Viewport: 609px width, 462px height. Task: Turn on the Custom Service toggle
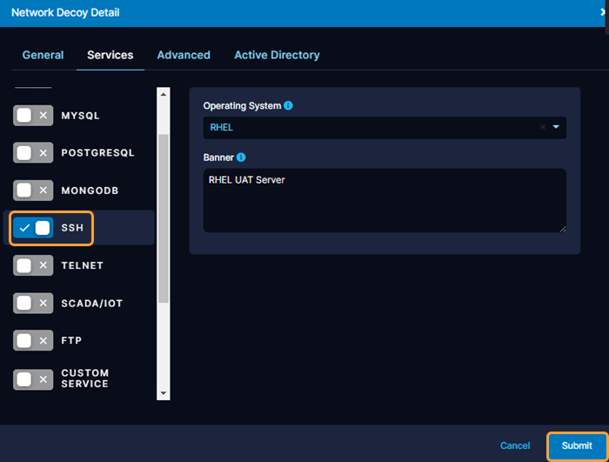pyautogui.click(x=33, y=378)
